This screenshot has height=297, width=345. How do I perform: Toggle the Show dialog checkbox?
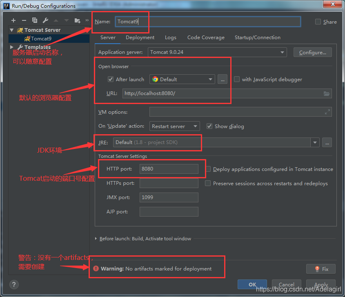(x=209, y=126)
